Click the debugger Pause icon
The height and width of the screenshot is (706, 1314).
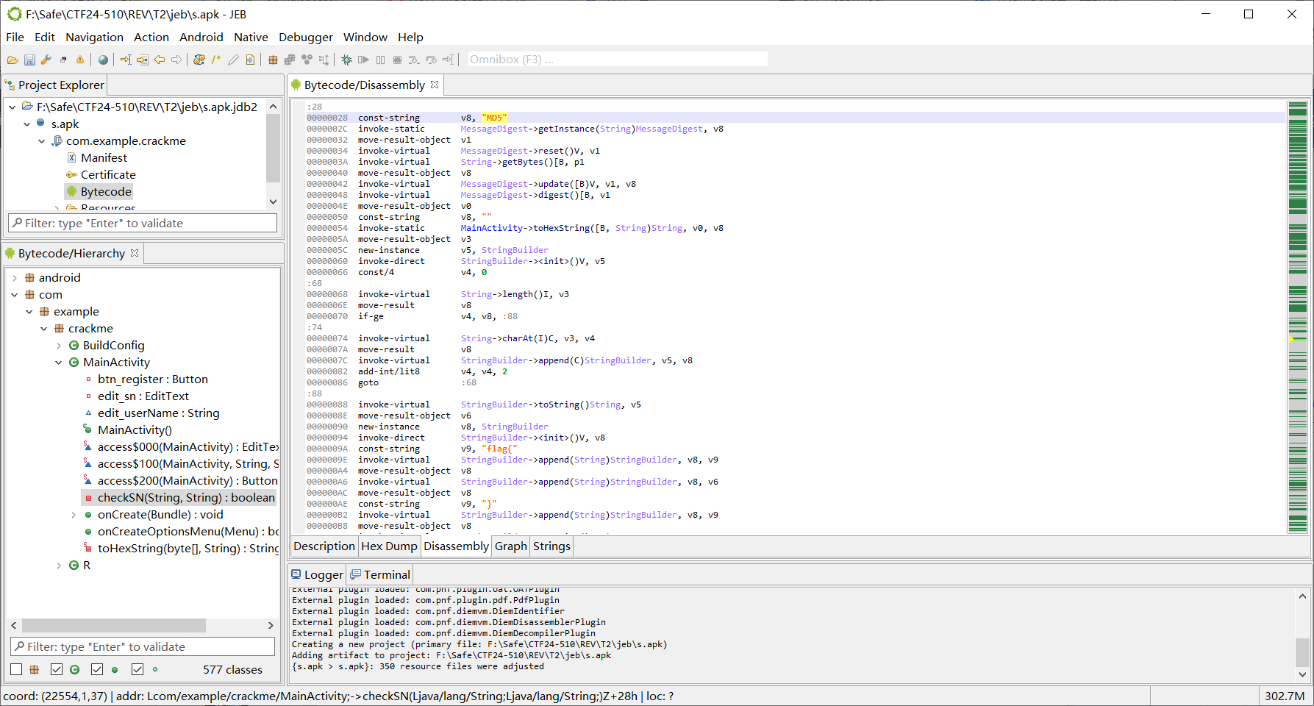380,60
